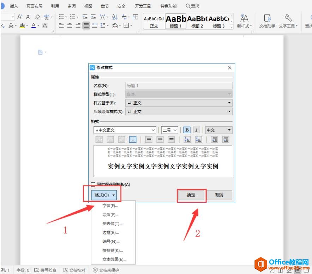This screenshot has height=274, width=312.
Task: Click the bulleted list icon
Action: tap(61, 17)
